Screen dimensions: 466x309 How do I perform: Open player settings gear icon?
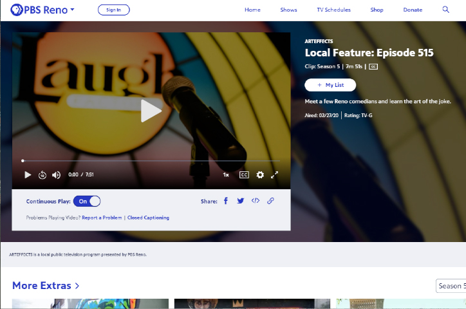pos(260,174)
